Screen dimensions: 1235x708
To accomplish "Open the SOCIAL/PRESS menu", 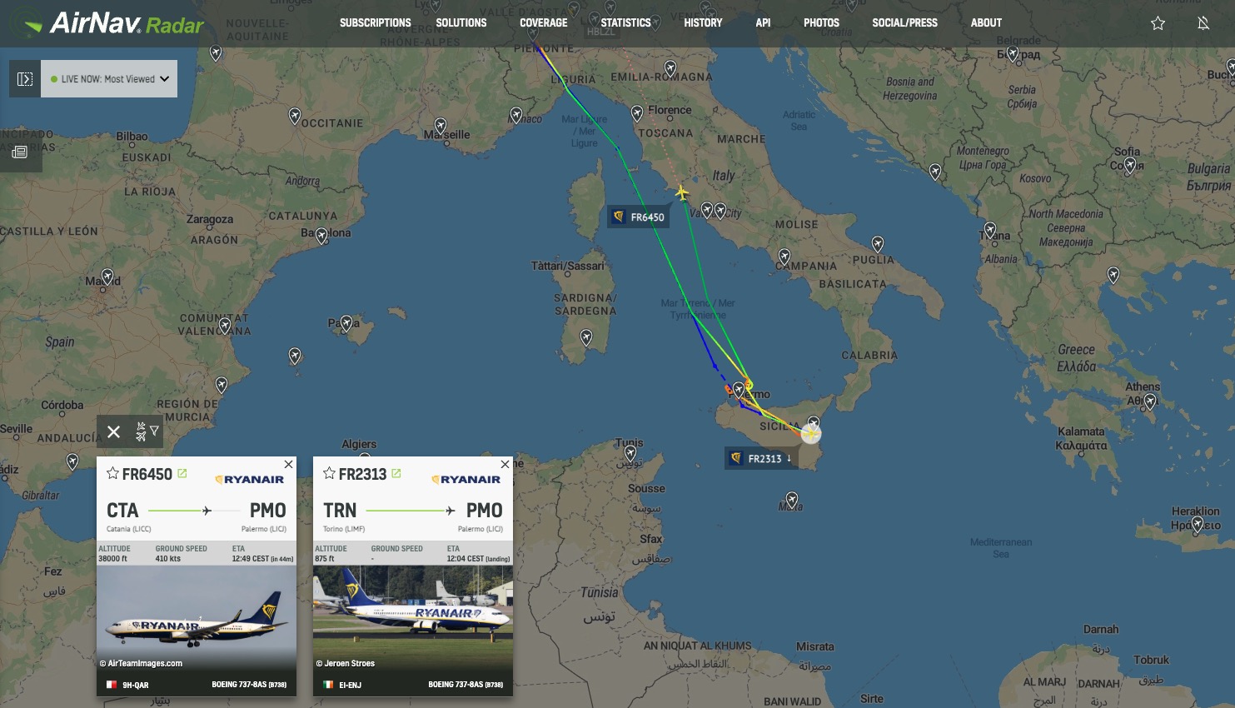I will pyautogui.click(x=904, y=22).
